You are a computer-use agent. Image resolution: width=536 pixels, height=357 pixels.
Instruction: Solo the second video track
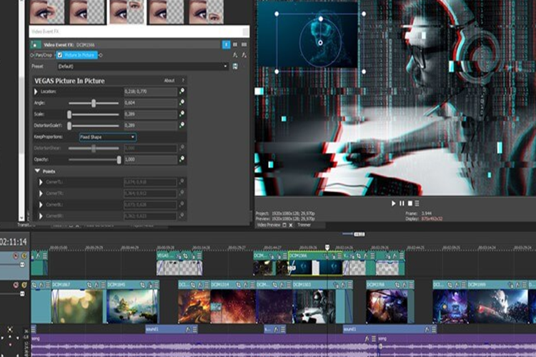24,285
